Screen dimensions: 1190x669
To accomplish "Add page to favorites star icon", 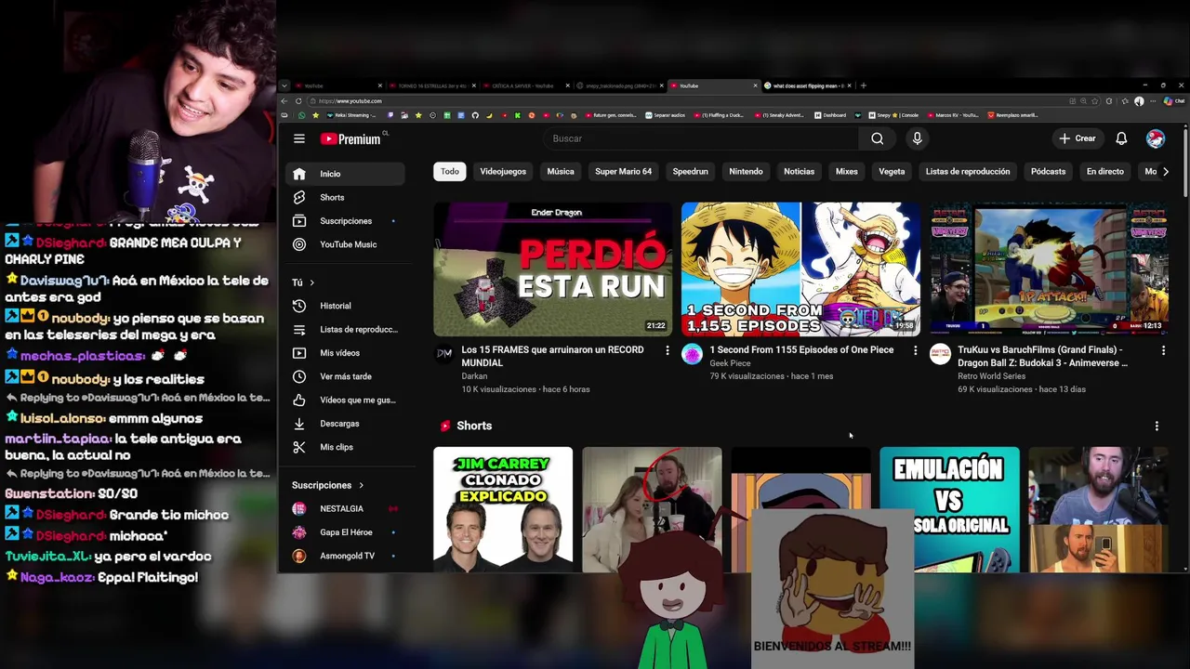I will pos(1094,100).
